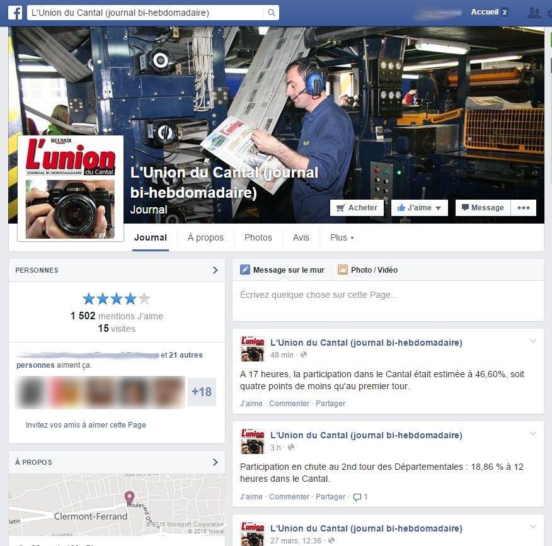Click the globe icon on the 48 min post

click(304, 355)
